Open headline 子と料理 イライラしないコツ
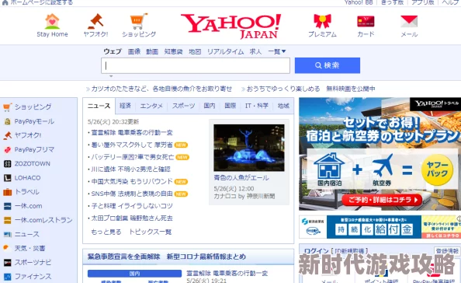The height and width of the screenshot is (283, 461). coord(132,206)
